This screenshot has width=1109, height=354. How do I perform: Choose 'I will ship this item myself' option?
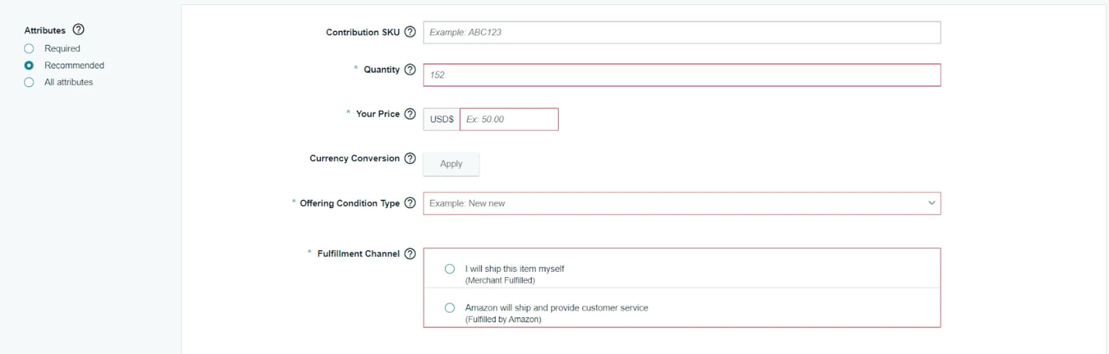click(x=450, y=268)
